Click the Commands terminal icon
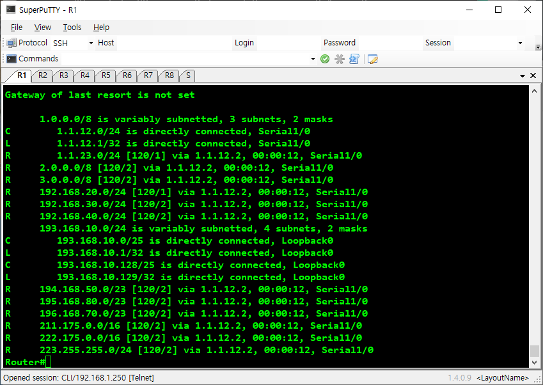The width and height of the screenshot is (543, 385). [x=12, y=59]
